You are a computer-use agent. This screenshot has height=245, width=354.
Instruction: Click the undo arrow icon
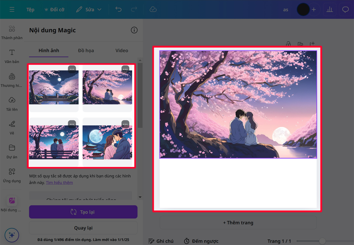(x=118, y=9)
